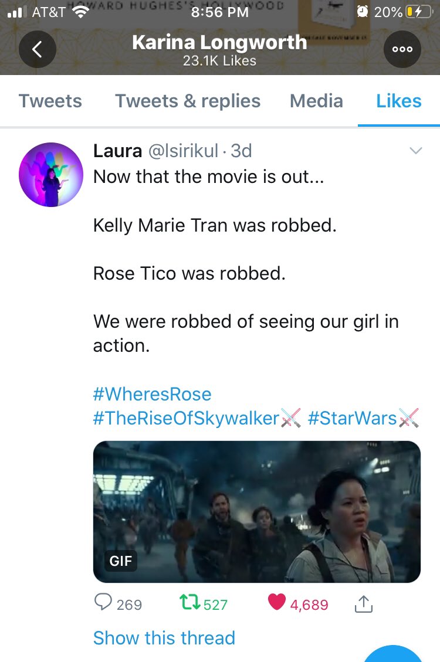The width and height of the screenshot is (440, 662).
Task: Tap the #StarWars hashtag
Action: tap(352, 418)
